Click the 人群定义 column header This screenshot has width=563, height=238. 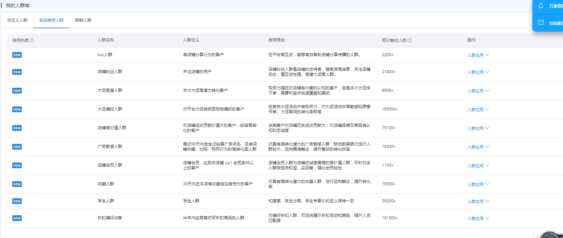(x=191, y=40)
